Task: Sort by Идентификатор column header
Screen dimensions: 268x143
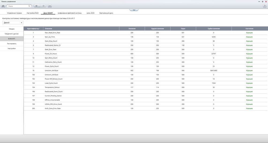Action: [33, 29]
